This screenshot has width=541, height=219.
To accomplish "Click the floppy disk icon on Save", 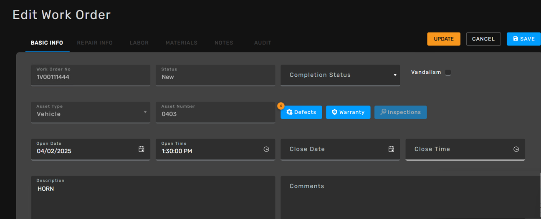I will point(516,39).
